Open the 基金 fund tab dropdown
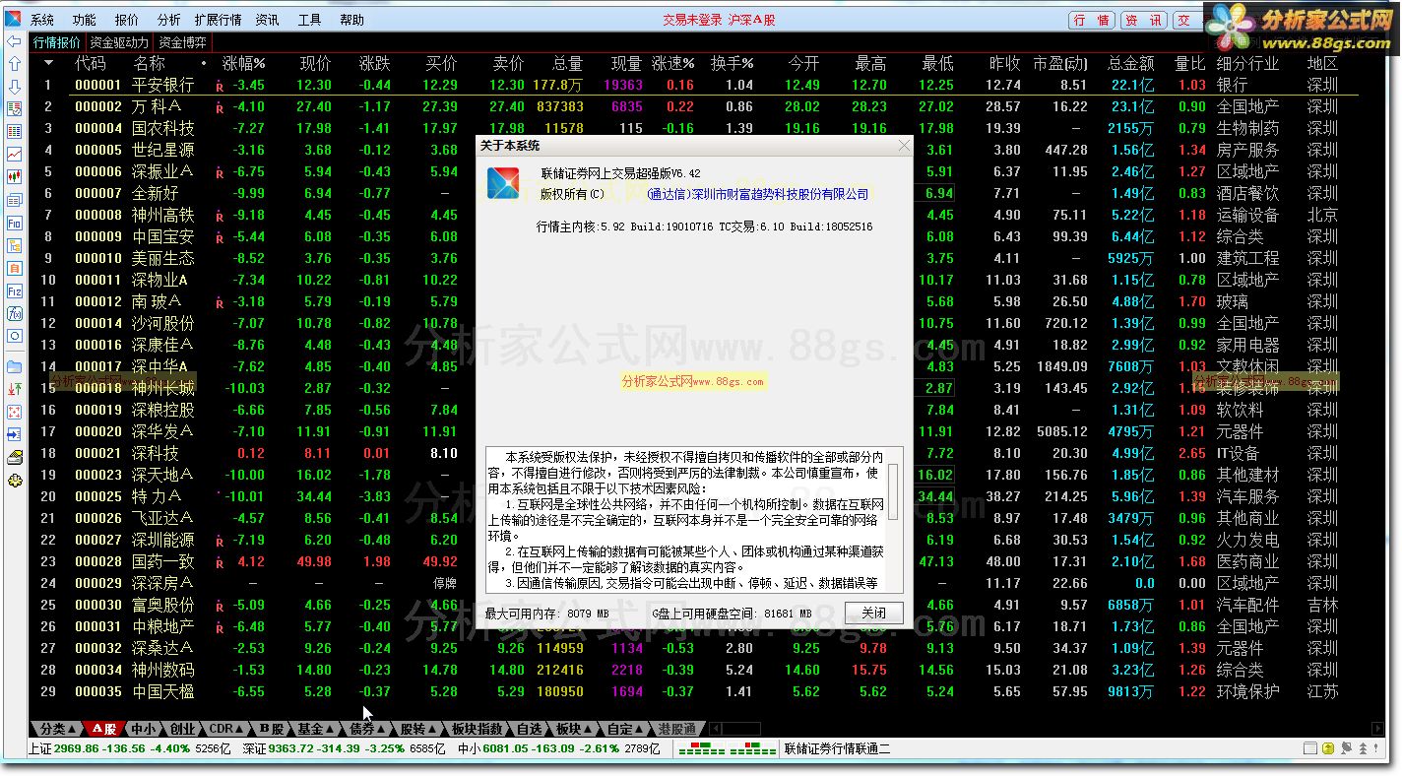Viewport: 1402px width, 776px height. 315,729
